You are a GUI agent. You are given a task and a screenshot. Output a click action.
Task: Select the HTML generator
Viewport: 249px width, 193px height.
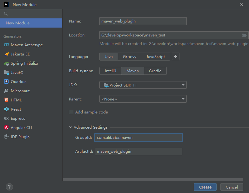tap(31, 100)
